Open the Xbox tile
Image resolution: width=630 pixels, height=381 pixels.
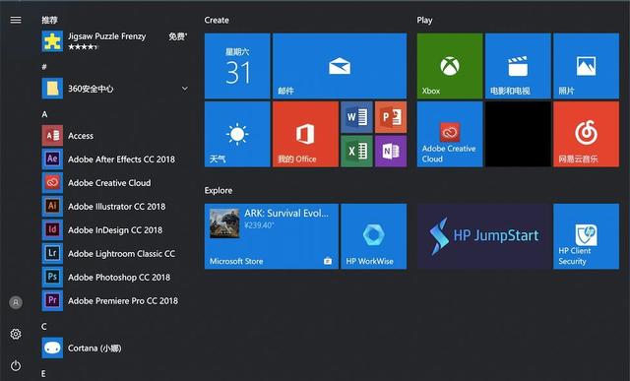point(450,66)
